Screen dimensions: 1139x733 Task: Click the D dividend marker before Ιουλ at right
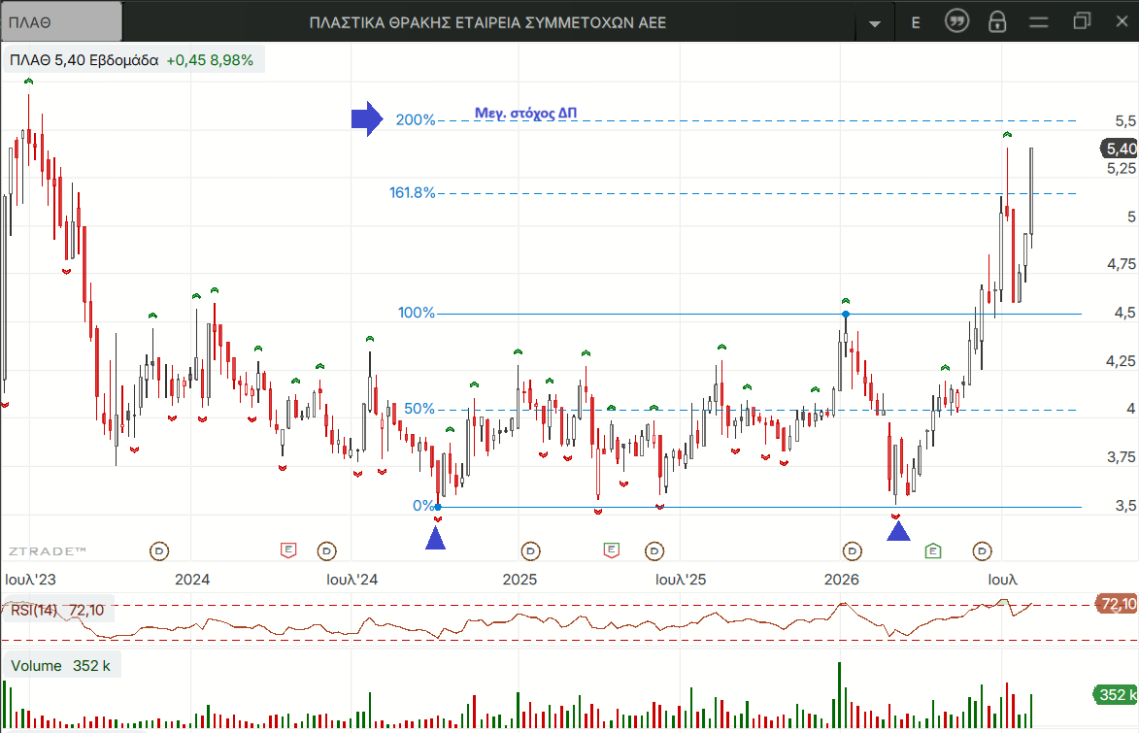click(x=982, y=550)
